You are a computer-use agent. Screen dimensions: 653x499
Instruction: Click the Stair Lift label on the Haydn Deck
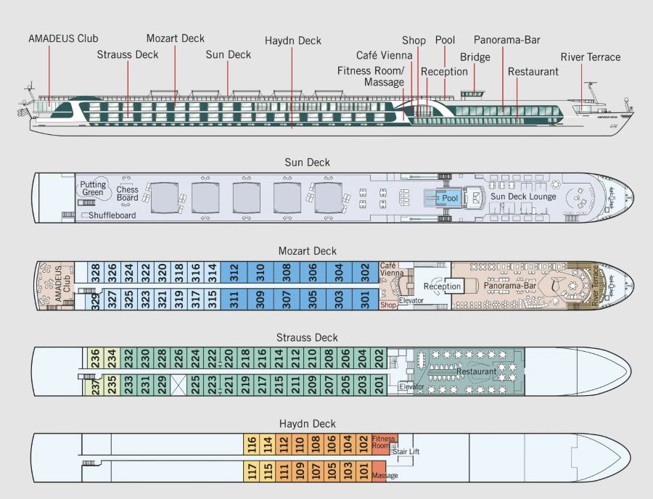(x=406, y=452)
